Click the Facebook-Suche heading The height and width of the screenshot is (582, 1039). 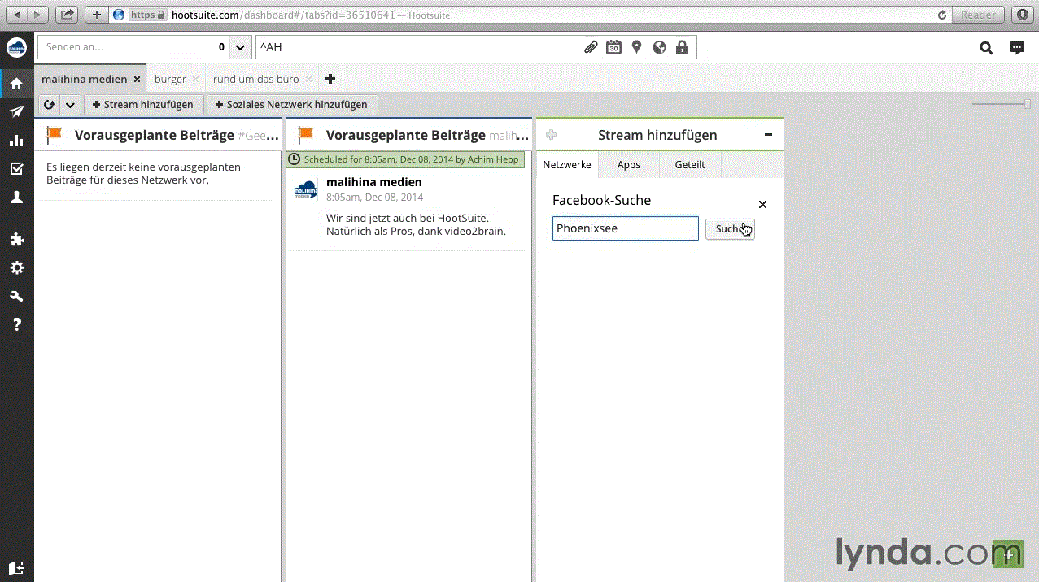click(601, 200)
